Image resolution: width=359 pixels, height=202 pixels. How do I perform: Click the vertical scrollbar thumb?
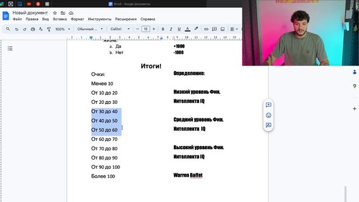pyautogui.click(x=346, y=194)
